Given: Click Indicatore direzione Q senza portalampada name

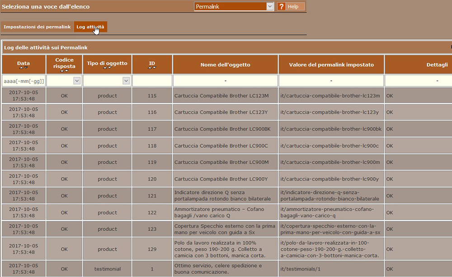Looking at the screenshot, I should coord(222,195).
